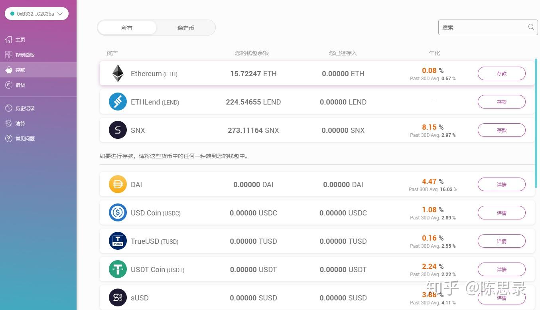The width and height of the screenshot is (540, 310).
Task: Select the 主页 home icon in sidebar
Action: pyautogui.click(x=8, y=39)
